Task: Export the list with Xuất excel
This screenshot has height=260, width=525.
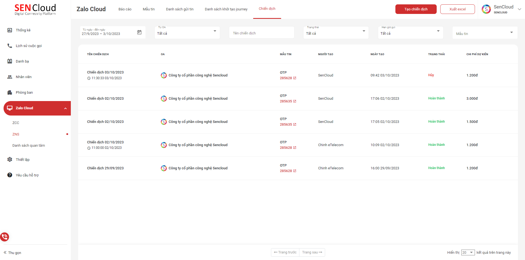Action: 457,9
